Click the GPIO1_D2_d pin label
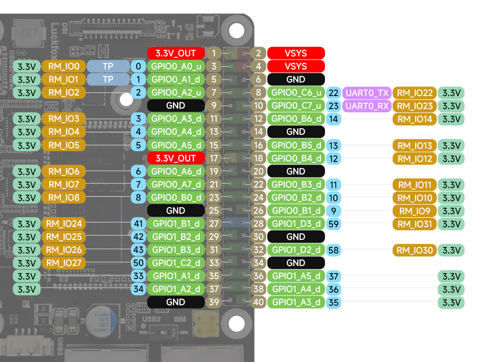This screenshot has width=483, height=362. coord(296,250)
